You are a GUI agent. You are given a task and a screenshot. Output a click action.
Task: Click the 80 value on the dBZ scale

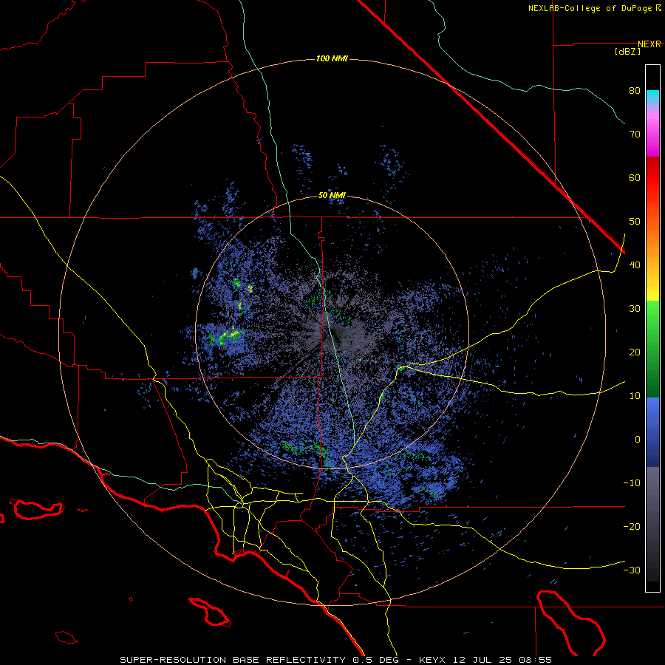[x=635, y=91]
